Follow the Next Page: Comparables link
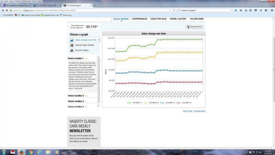 pos(194,111)
